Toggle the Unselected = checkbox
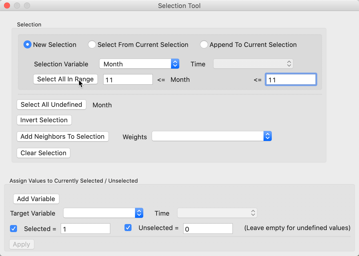 coord(128,227)
